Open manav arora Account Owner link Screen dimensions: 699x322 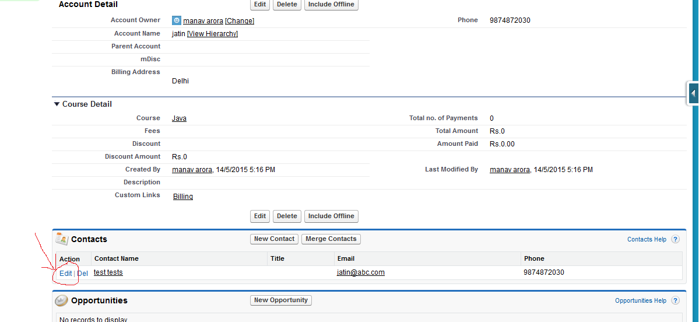(203, 21)
